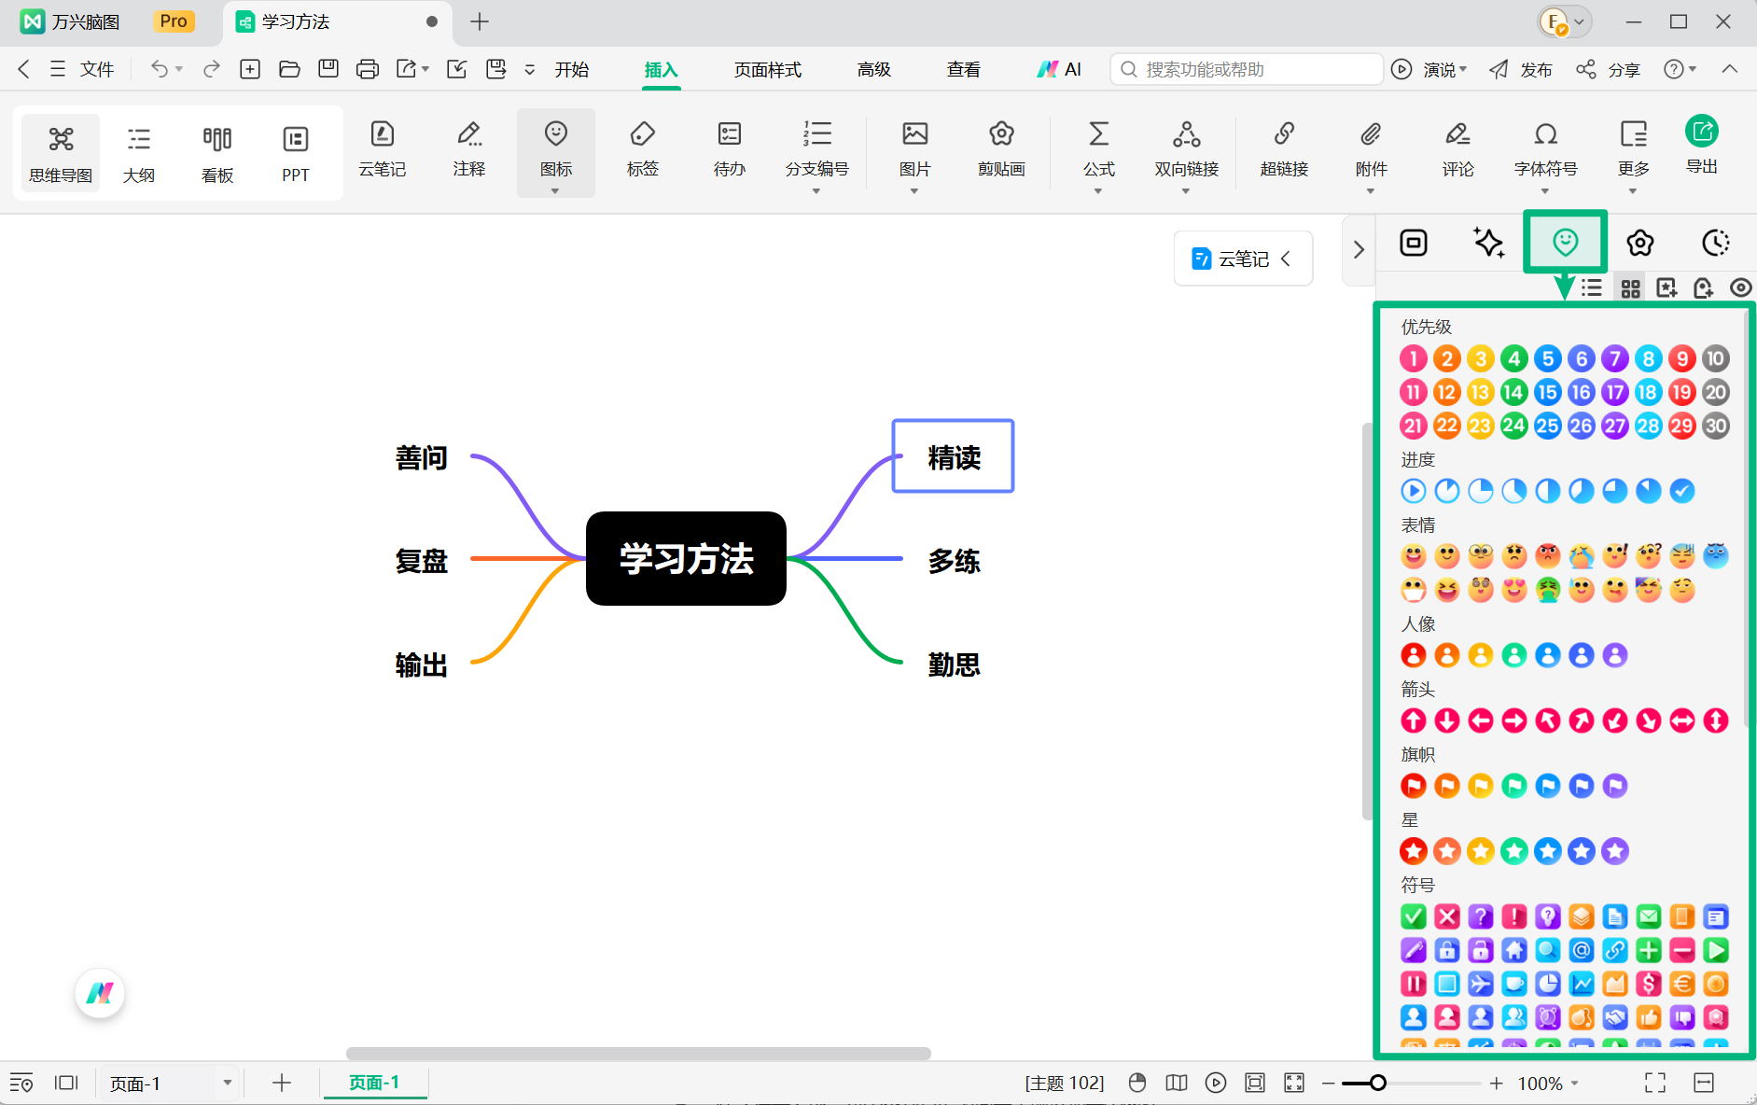Expand the 字体符号 dropdown
The width and height of the screenshot is (1757, 1105).
tap(1545, 191)
